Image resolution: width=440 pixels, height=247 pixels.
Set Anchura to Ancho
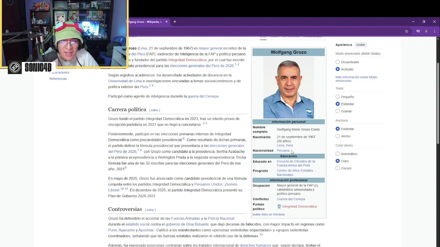click(338, 136)
